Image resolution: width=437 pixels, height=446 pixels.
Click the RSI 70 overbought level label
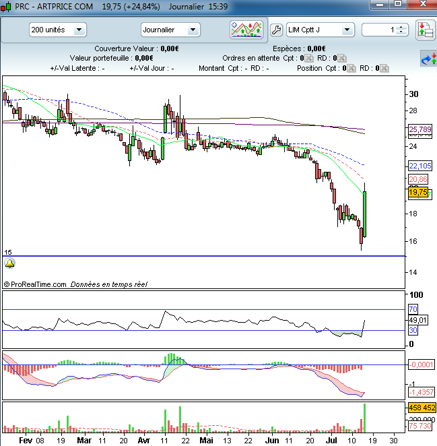point(413,309)
